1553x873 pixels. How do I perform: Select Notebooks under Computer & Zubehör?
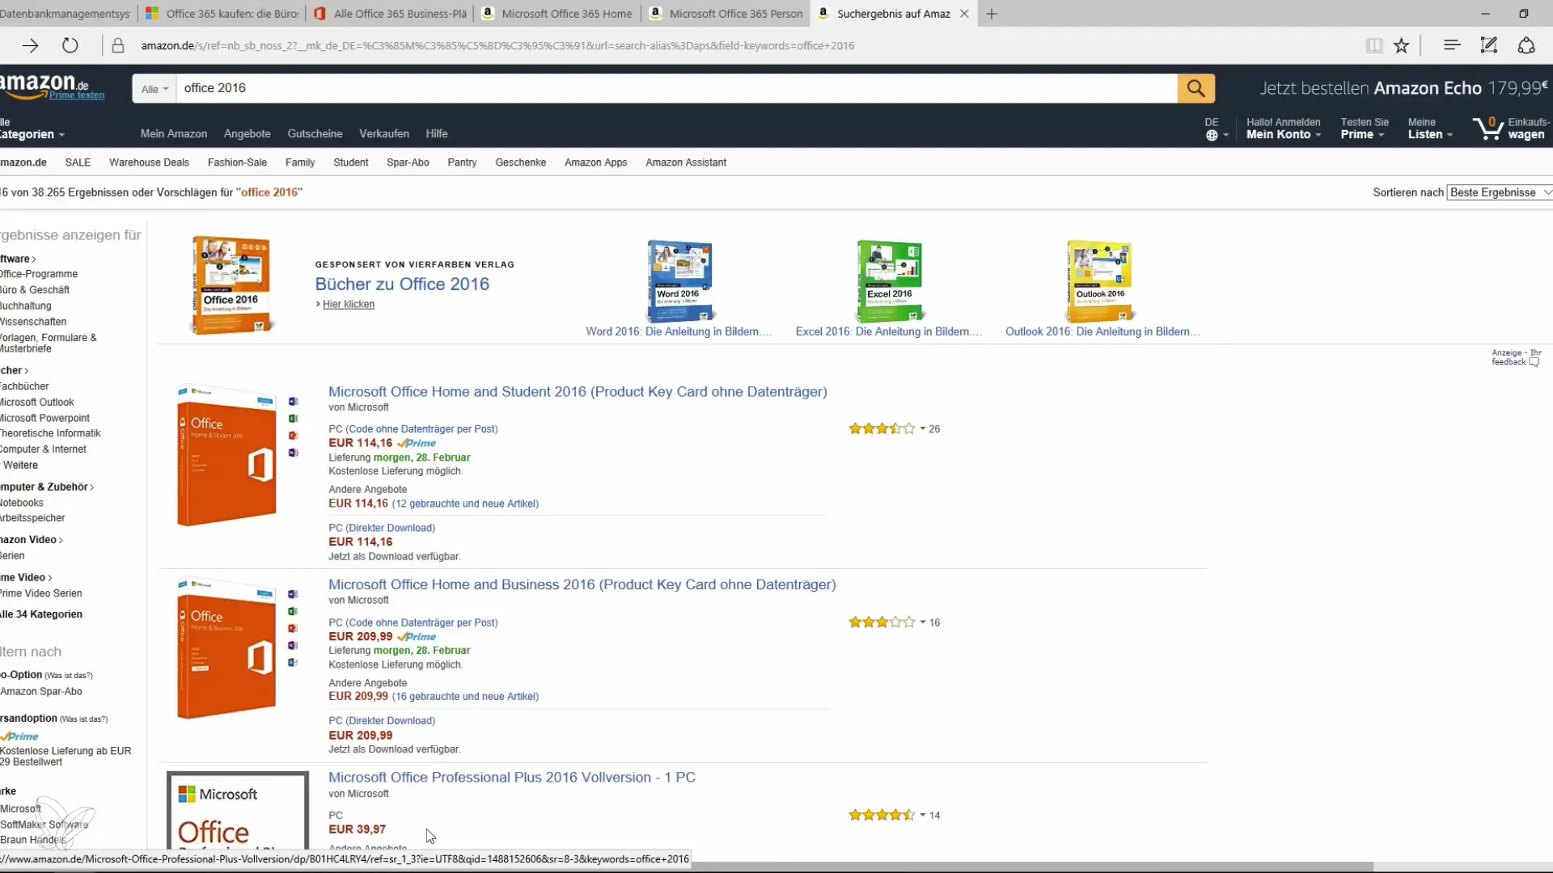point(22,503)
